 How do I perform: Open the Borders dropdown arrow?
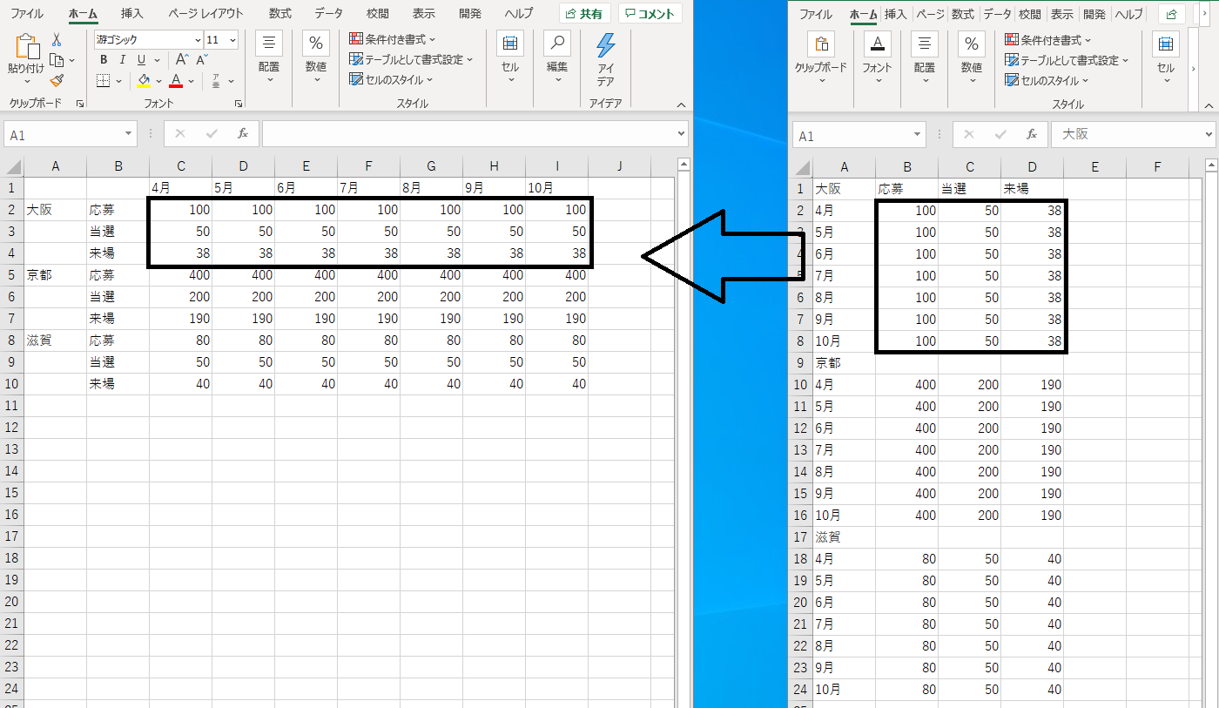click(x=119, y=81)
